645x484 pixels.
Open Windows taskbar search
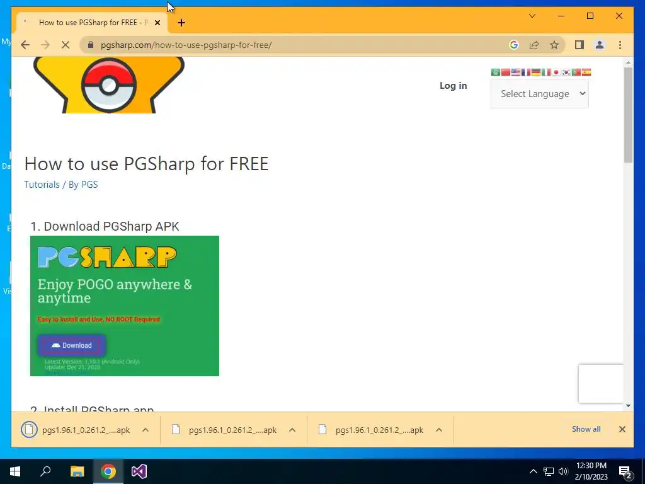tap(45, 471)
